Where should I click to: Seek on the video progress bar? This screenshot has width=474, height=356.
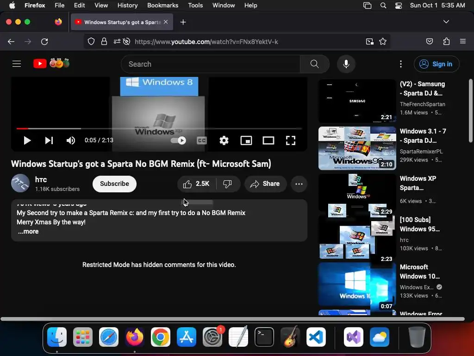(159, 129)
